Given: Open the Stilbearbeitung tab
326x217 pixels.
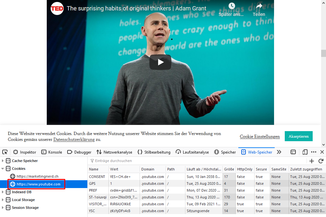Looking at the screenshot, I should click(154, 152).
